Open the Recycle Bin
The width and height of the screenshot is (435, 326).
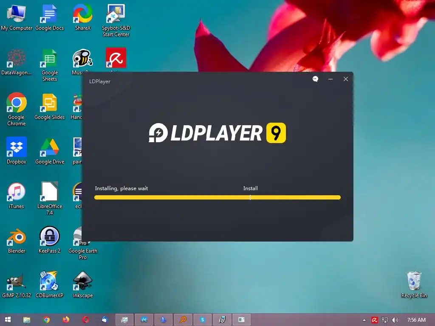(x=414, y=285)
